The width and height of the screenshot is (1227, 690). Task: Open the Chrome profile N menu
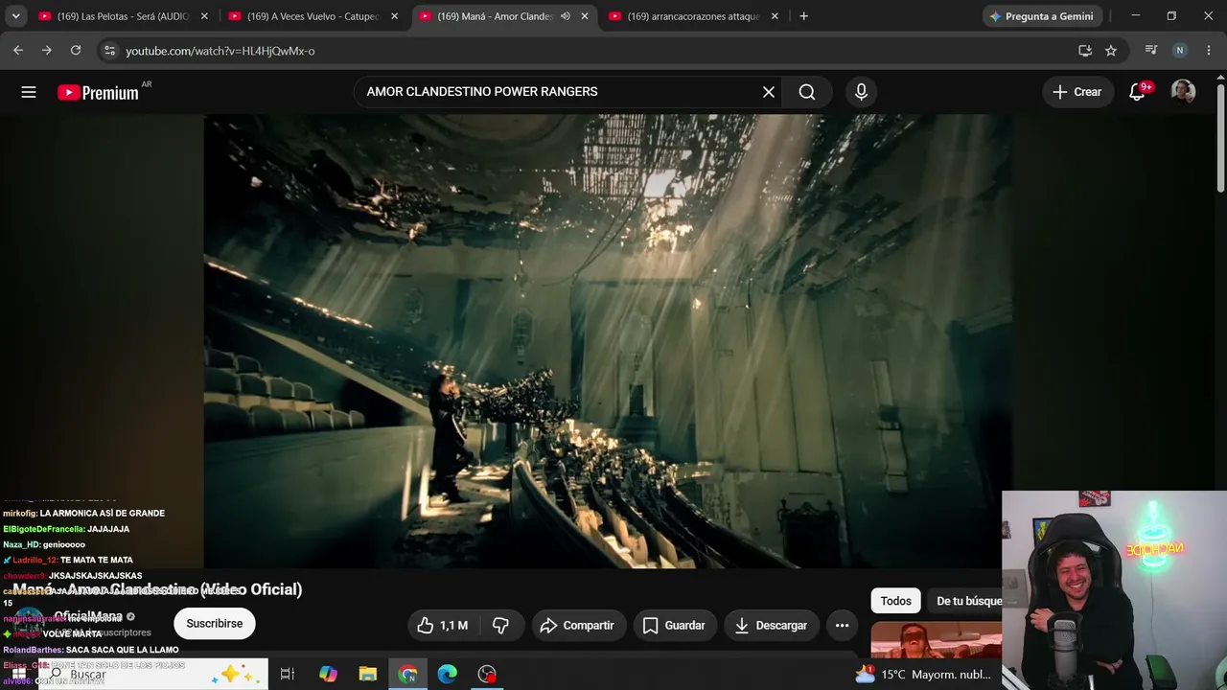1180,51
